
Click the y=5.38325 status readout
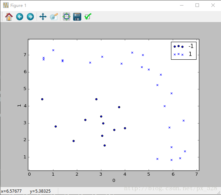coord(40,191)
